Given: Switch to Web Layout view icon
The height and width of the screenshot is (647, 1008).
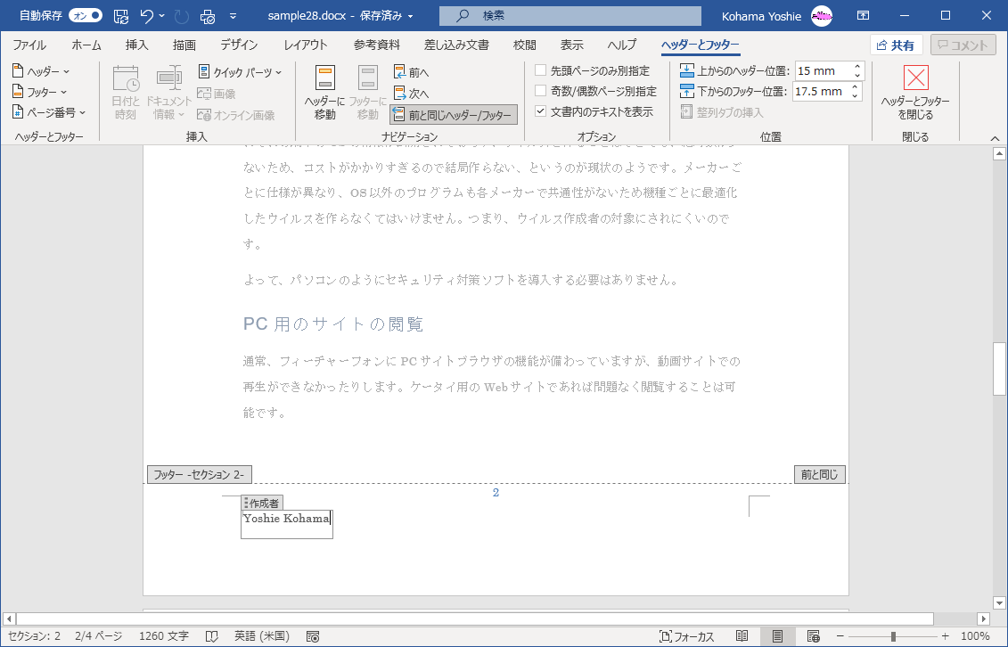Looking at the screenshot, I should tap(813, 636).
